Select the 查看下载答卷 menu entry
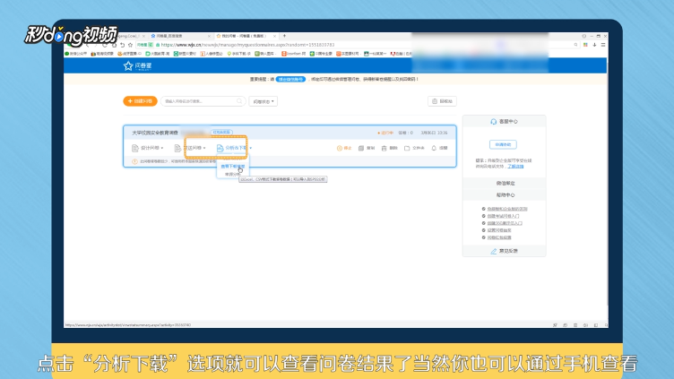This screenshot has height=379, width=674. click(232, 167)
